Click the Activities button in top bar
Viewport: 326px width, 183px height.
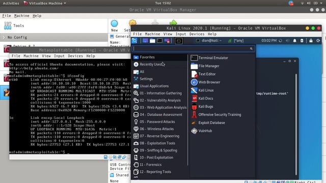(11, 3)
